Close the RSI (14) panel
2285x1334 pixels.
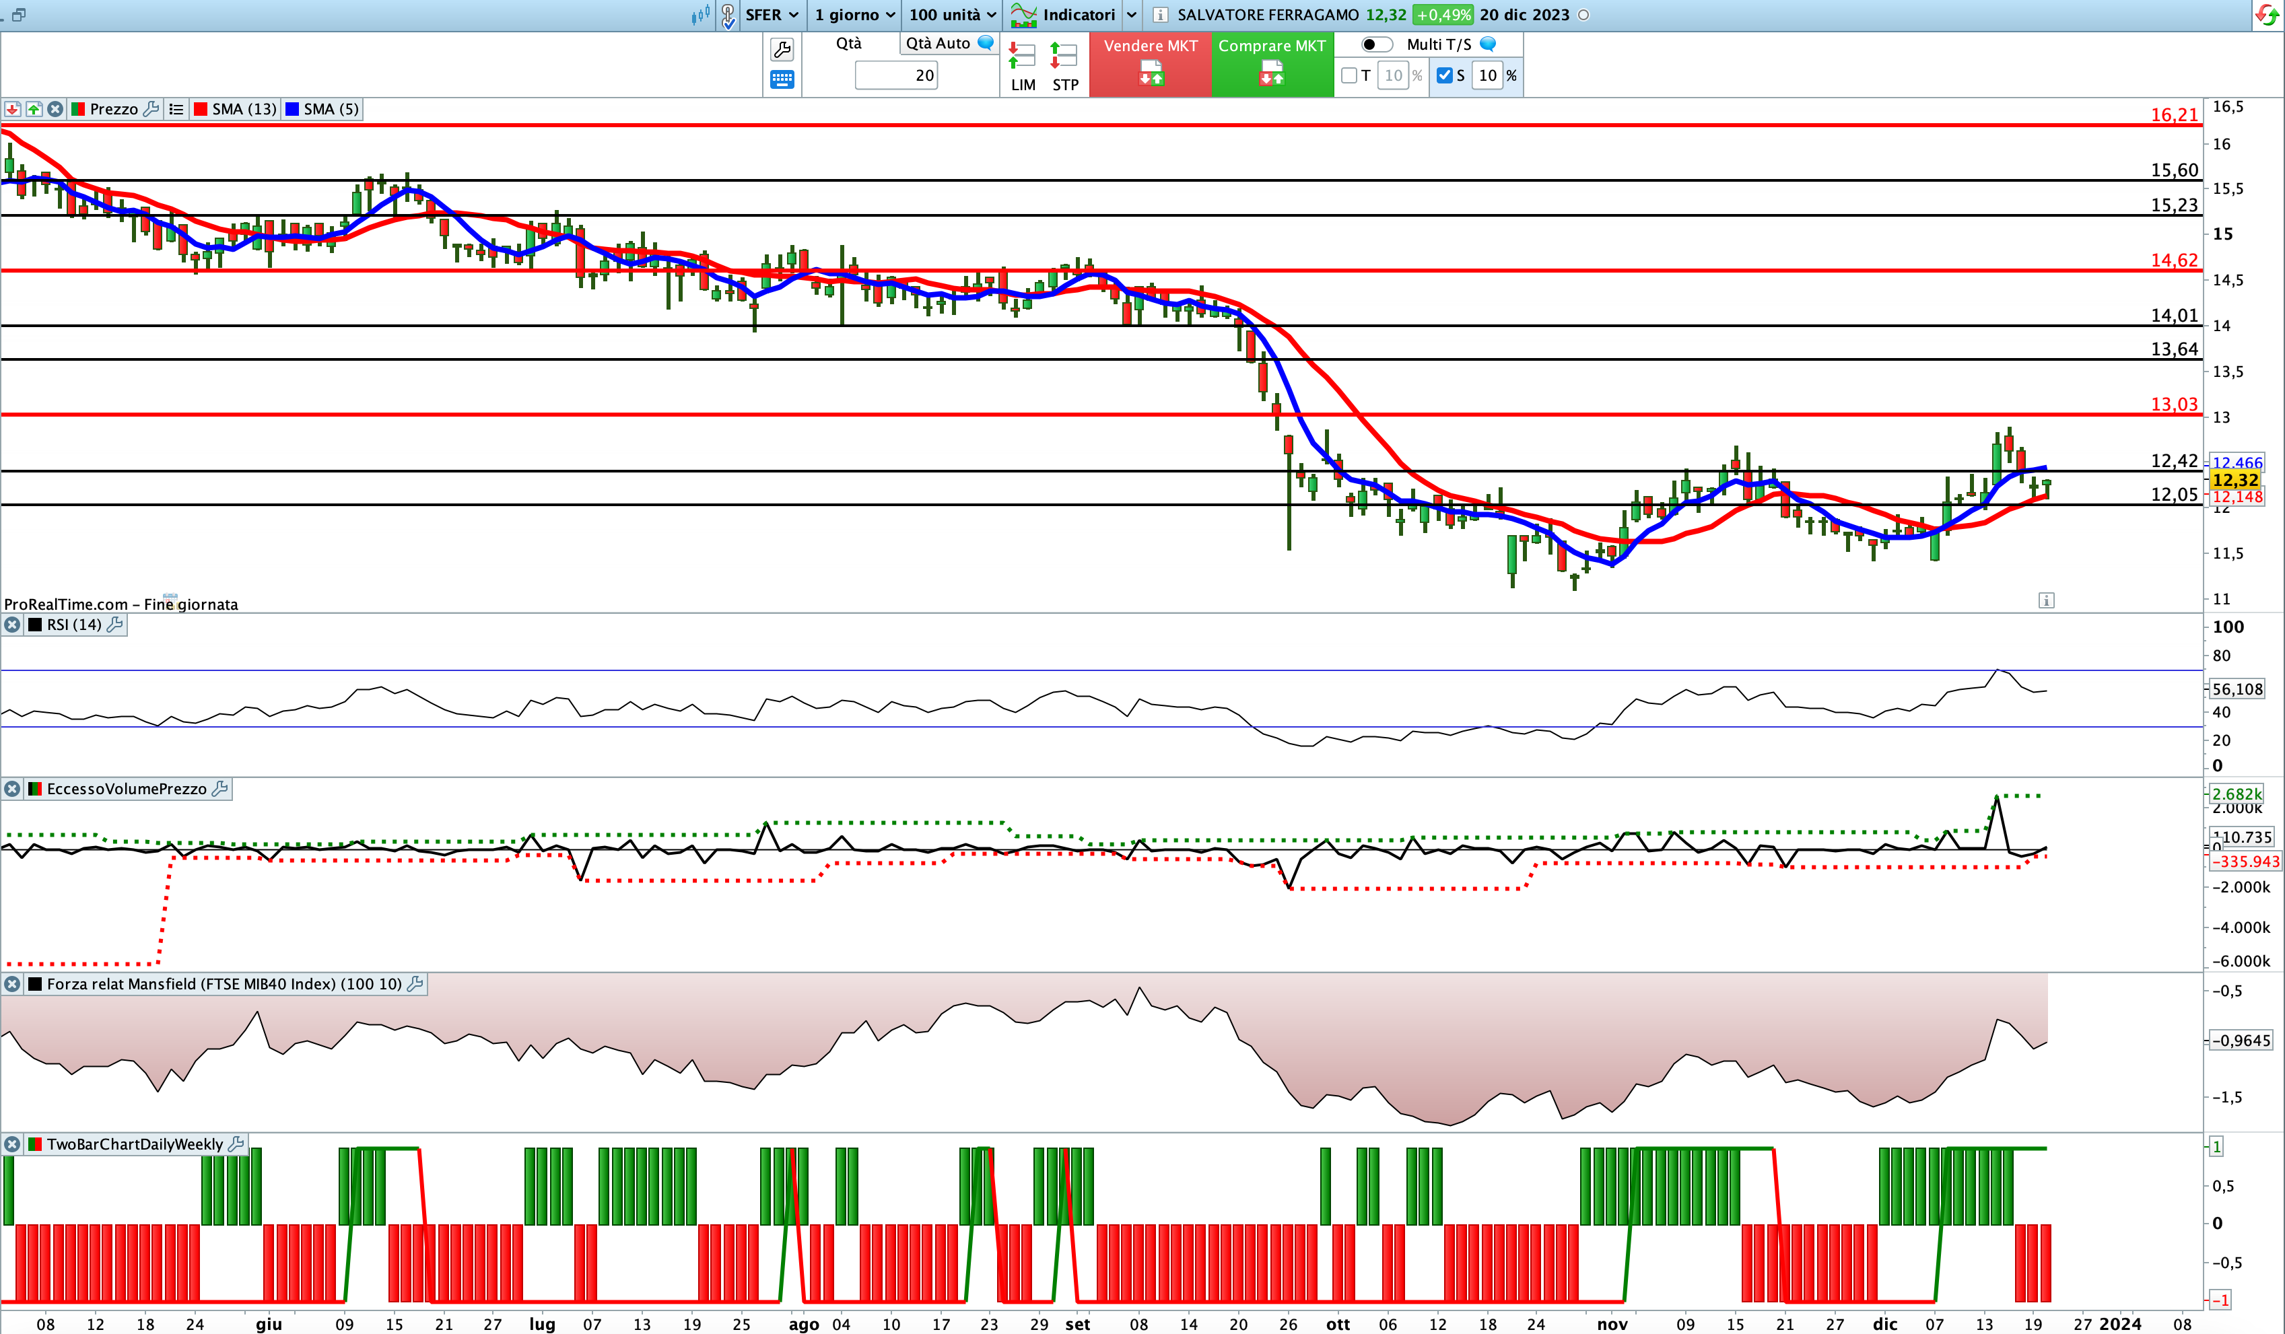12,625
